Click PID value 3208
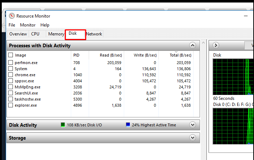Viewport: 254px width, 160px height. pyautogui.click(x=78, y=87)
